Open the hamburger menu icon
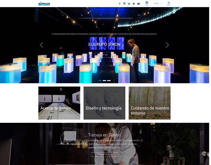 pos(169,3)
